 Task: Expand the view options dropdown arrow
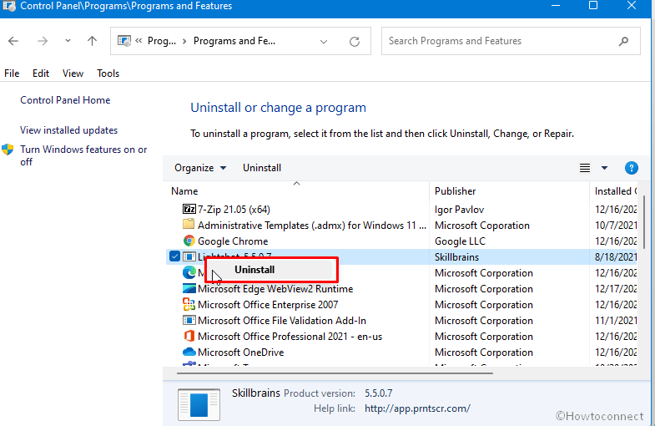pos(604,168)
